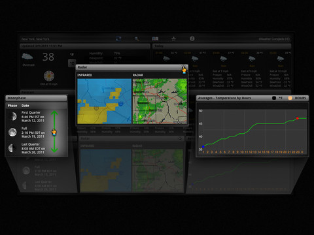The height and width of the screenshot is (235, 314).
Task: Open the search magnifier icon
Action: [x=137, y=39]
